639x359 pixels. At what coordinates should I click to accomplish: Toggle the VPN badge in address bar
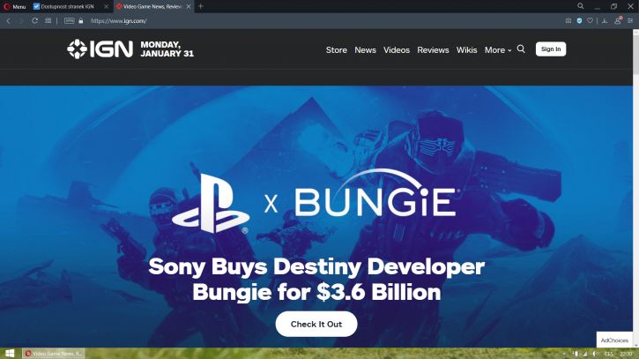(x=70, y=21)
